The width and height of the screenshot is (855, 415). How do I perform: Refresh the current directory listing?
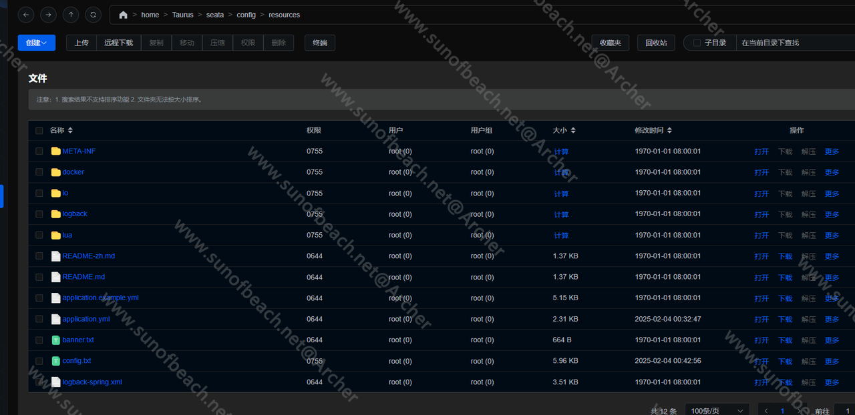click(92, 15)
